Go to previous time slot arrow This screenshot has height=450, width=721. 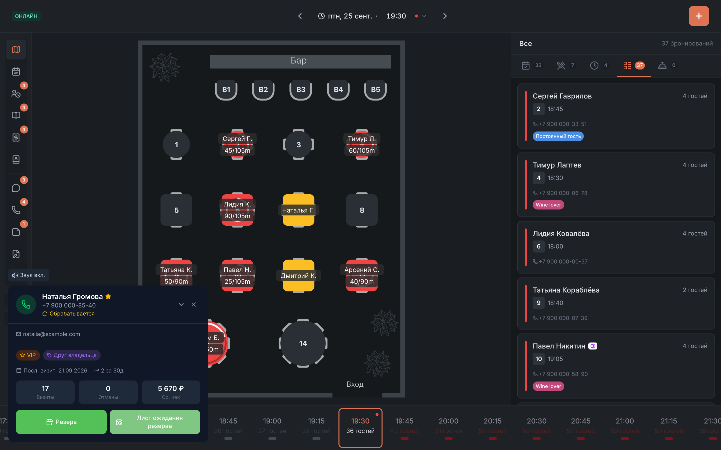pos(300,16)
